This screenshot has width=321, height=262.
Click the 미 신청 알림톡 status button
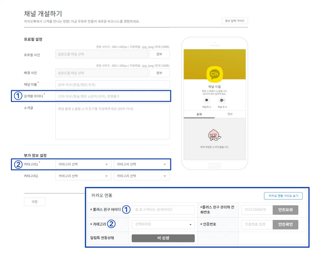[x=163, y=238]
